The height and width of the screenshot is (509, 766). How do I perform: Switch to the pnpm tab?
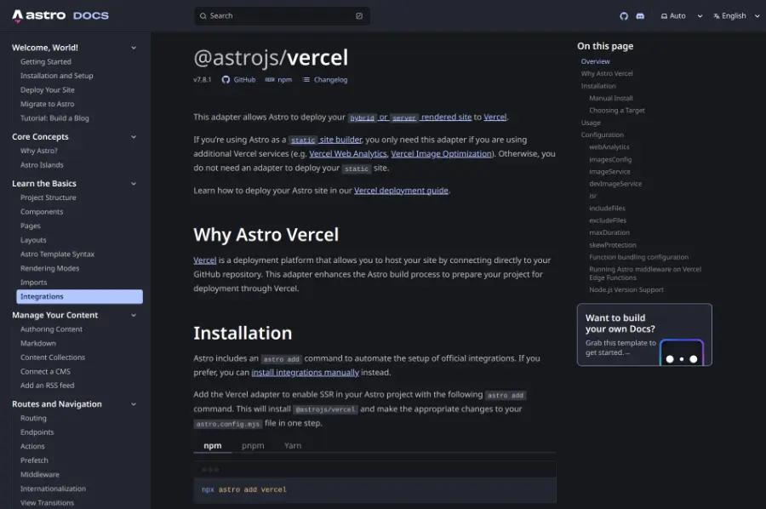tap(253, 445)
